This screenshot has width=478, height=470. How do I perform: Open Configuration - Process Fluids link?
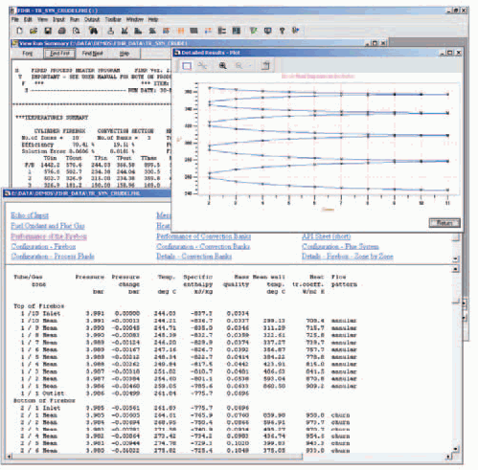tap(53, 257)
